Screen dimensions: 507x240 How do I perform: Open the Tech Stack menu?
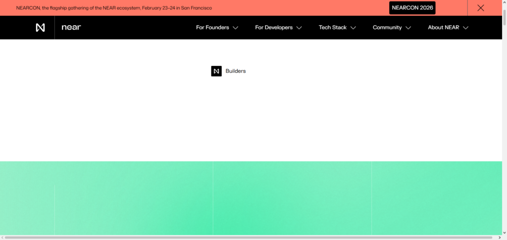[x=332, y=28]
